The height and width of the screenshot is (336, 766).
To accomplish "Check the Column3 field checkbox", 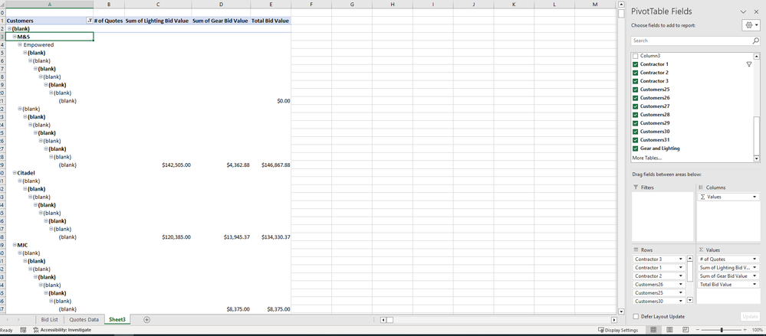I will pyautogui.click(x=635, y=56).
